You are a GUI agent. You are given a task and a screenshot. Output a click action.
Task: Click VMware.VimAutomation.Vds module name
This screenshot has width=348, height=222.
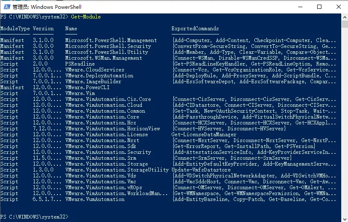point(101,176)
